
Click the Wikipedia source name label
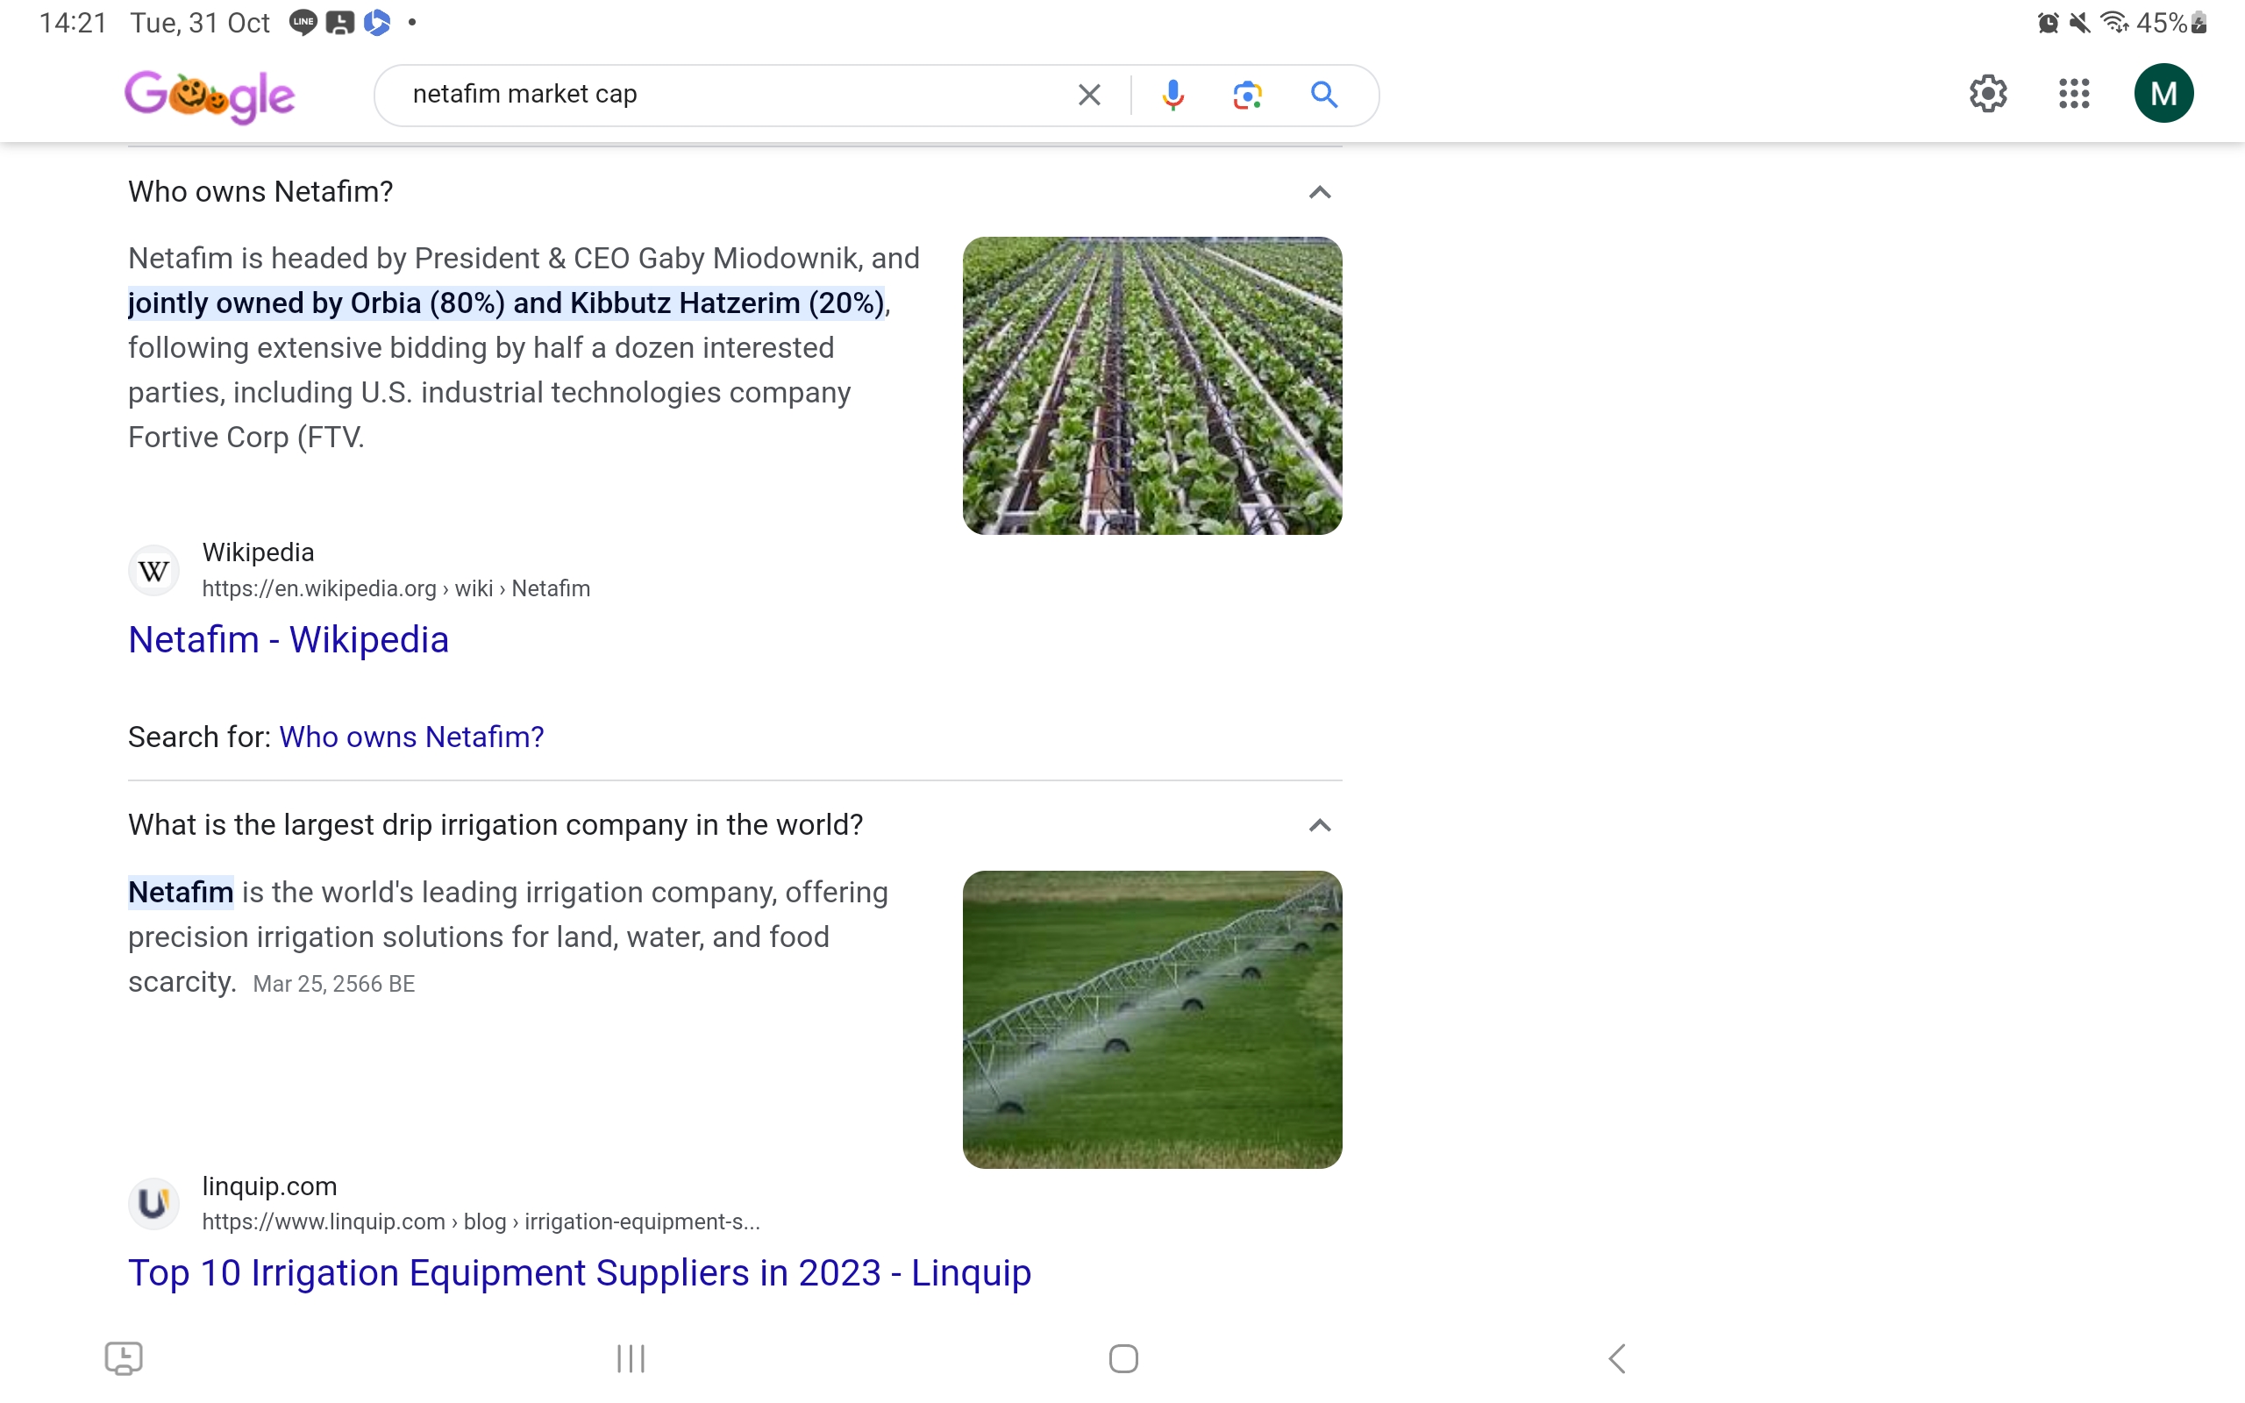point(258,552)
